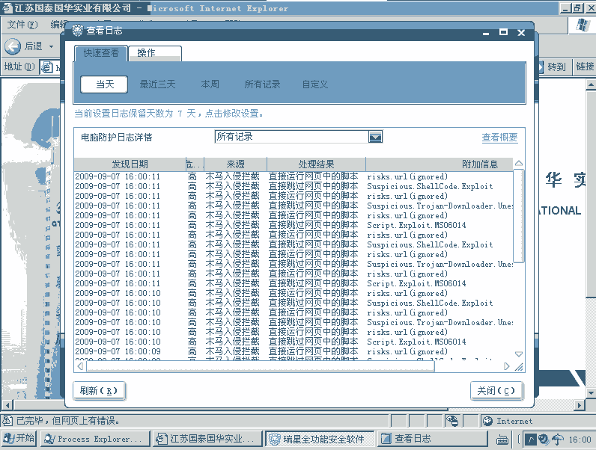596x450 pixels.
Task: Click the first Script.Exploit.MS06014 entry
Action: [416, 226]
